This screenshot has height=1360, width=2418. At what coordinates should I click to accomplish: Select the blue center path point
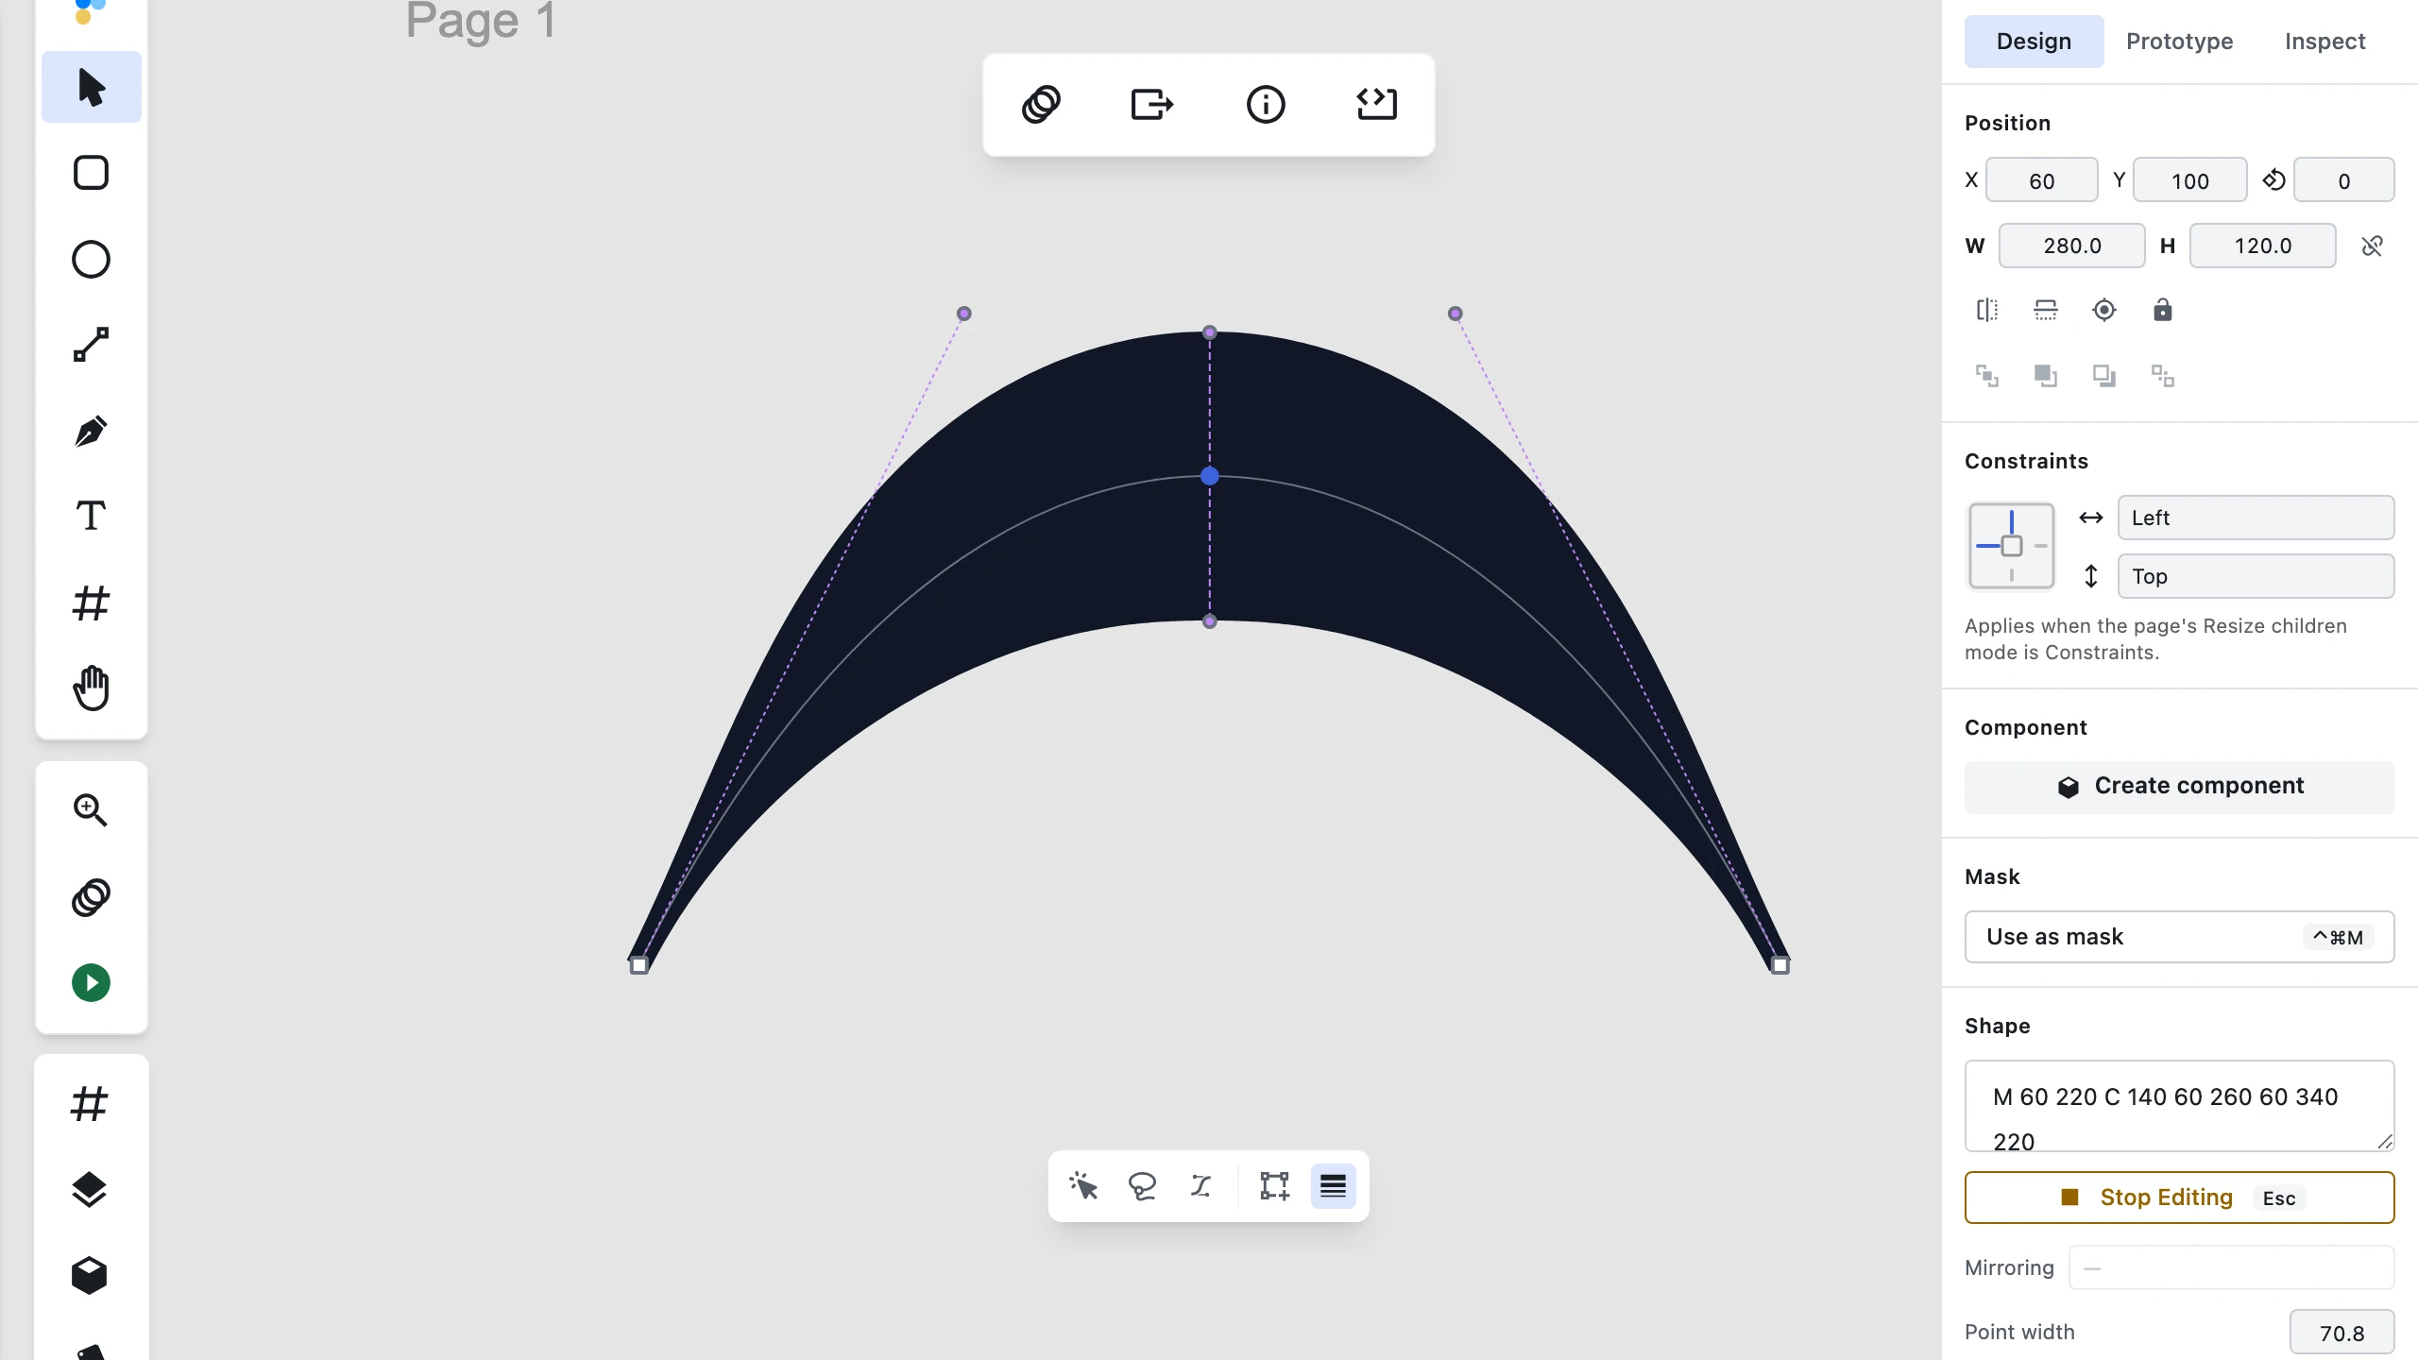coord(1209,476)
